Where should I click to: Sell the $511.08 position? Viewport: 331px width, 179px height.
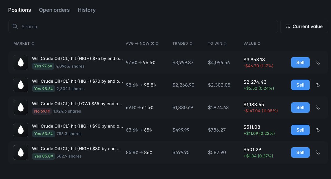click(300, 130)
